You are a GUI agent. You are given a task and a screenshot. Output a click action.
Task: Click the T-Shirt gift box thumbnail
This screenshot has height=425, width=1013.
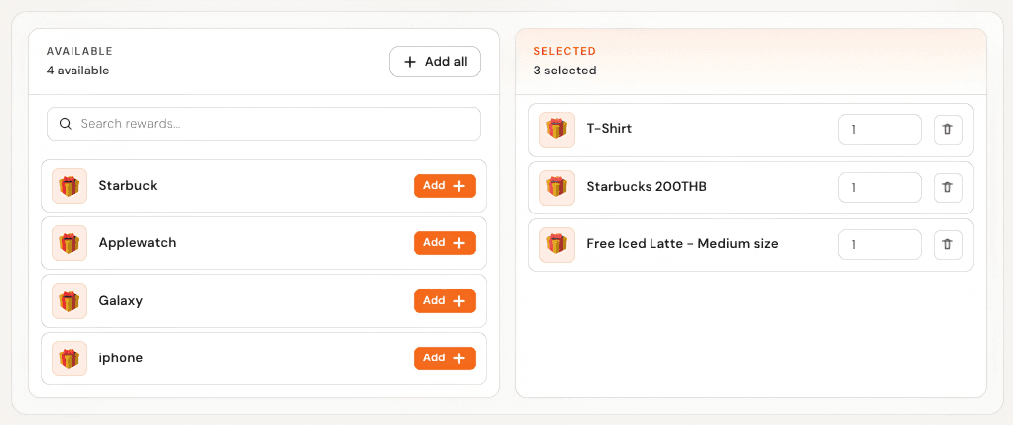[x=557, y=130]
